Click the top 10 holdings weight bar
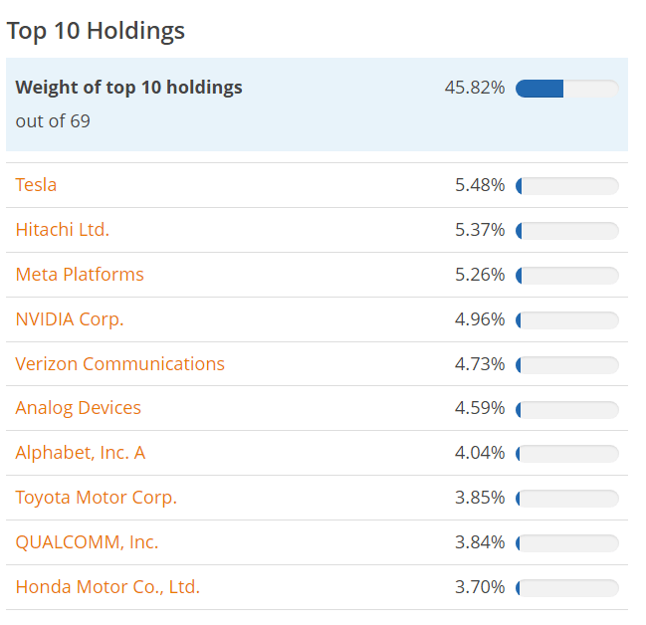Image resolution: width=646 pixels, height=625 pixels. pos(567,89)
